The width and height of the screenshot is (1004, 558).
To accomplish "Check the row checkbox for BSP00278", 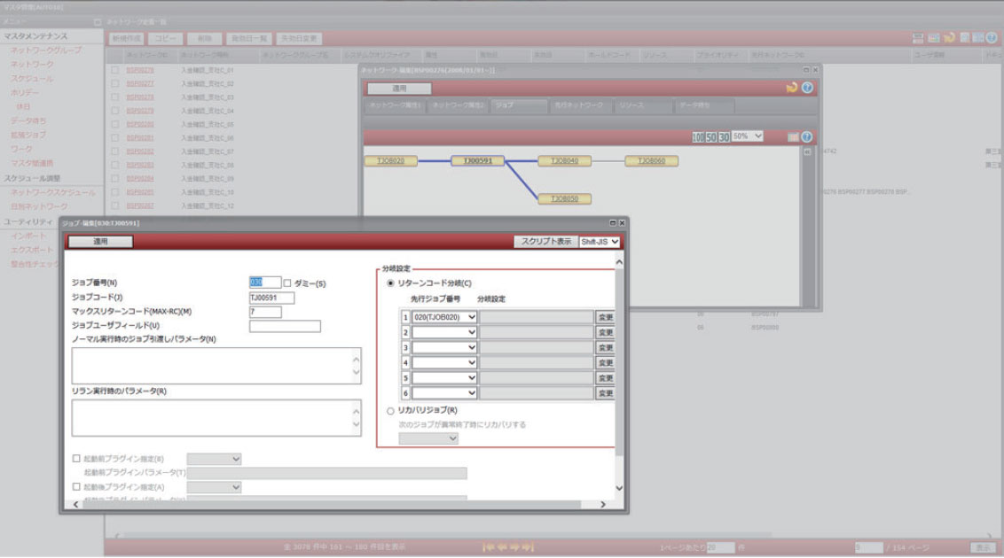I will pyautogui.click(x=114, y=97).
